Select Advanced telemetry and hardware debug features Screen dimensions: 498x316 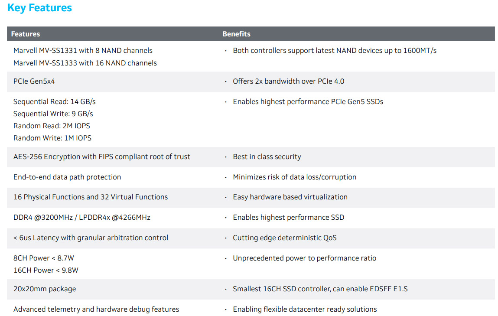96,309
